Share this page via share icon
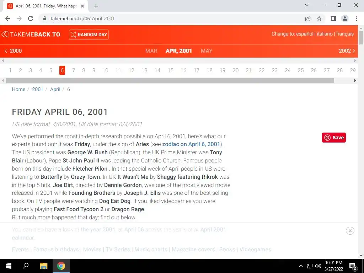Screen dimensions: 364x273 click(x=308, y=18)
